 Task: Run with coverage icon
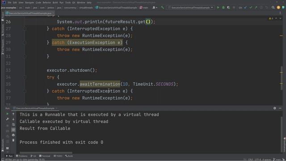228,8
